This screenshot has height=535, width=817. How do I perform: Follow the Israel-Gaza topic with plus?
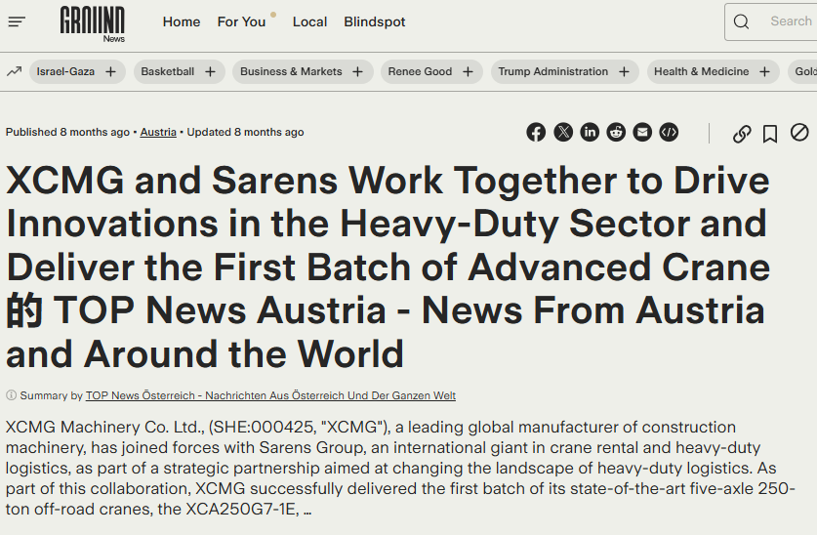(110, 72)
